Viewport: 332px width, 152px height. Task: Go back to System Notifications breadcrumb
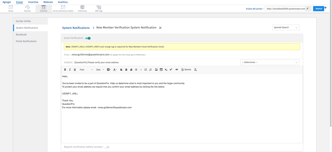(x=76, y=28)
